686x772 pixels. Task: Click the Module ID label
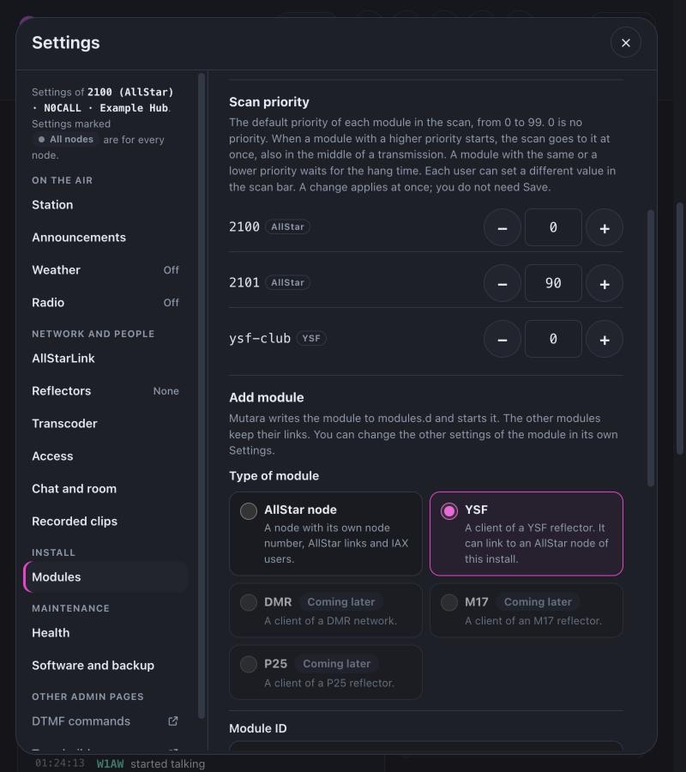coord(258,728)
